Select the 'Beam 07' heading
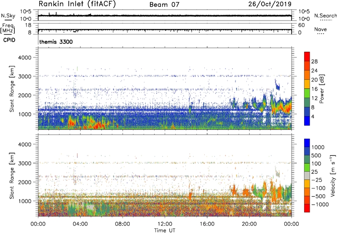 [164, 5]
